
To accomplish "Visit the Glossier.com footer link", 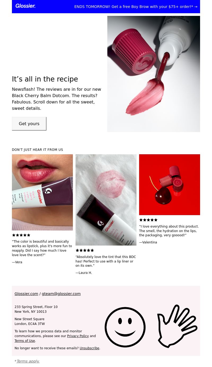I will (x=26, y=294).
